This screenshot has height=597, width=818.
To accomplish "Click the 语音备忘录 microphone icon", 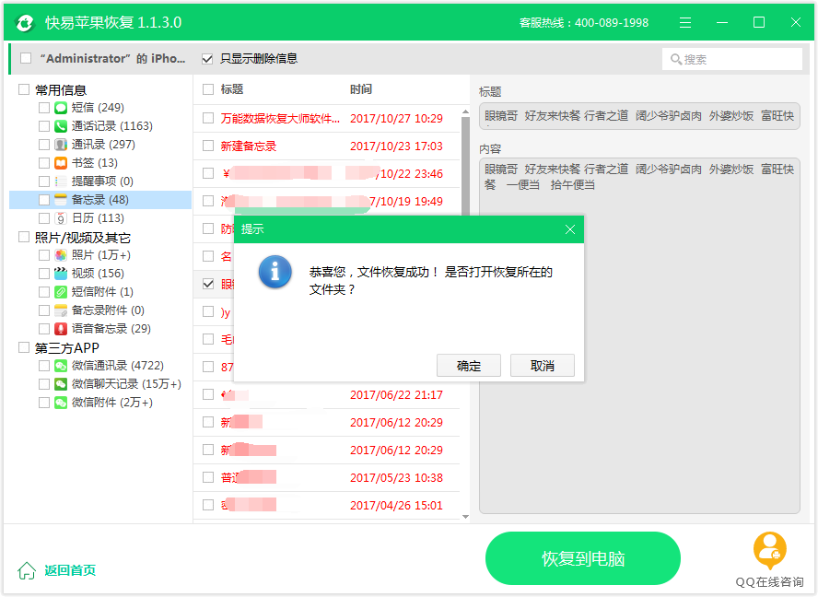I will coord(61,329).
